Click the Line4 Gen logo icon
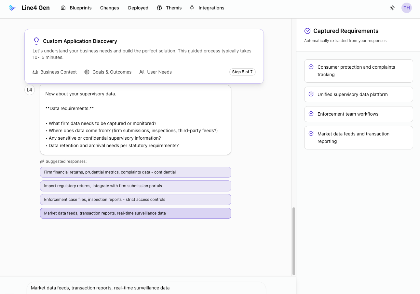The width and height of the screenshot is (420, 294). coord(12,8)
